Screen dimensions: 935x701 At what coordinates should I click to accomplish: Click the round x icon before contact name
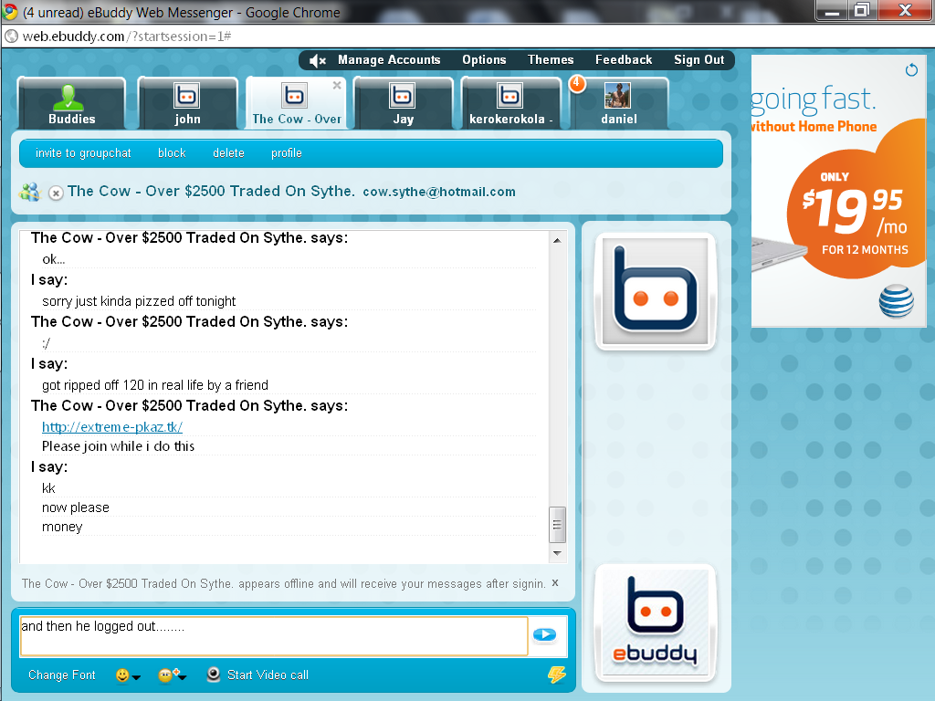[56, 194]
